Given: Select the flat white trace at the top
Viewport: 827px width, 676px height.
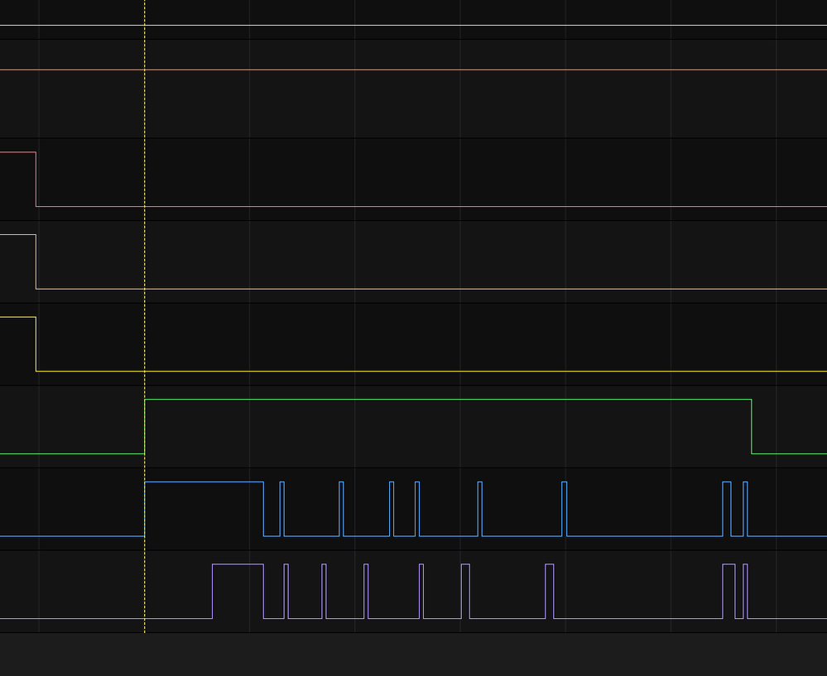Looking at the screenshot, I should [414, 25].
